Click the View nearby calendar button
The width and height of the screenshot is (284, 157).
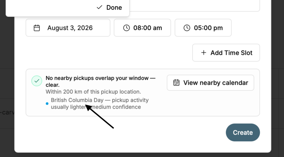tap(211, 83)
